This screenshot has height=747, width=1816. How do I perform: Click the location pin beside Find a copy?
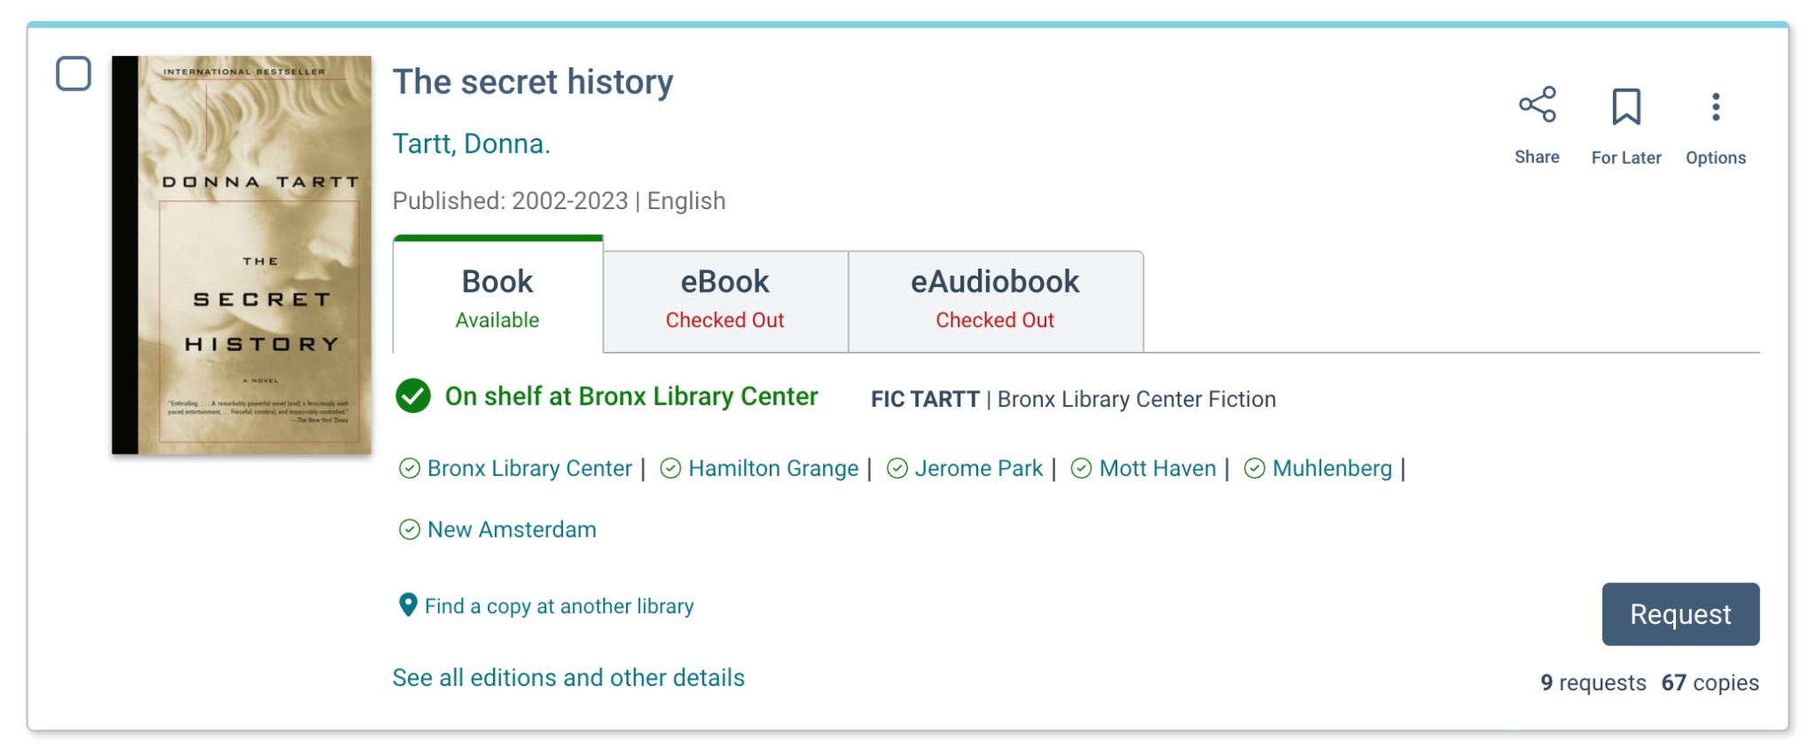(x=407, y=605)
